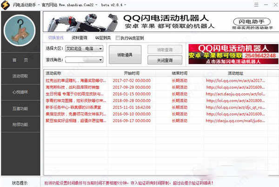Switch to the QQ签到类 tab
279x187 pixels.
click(103, 38)
